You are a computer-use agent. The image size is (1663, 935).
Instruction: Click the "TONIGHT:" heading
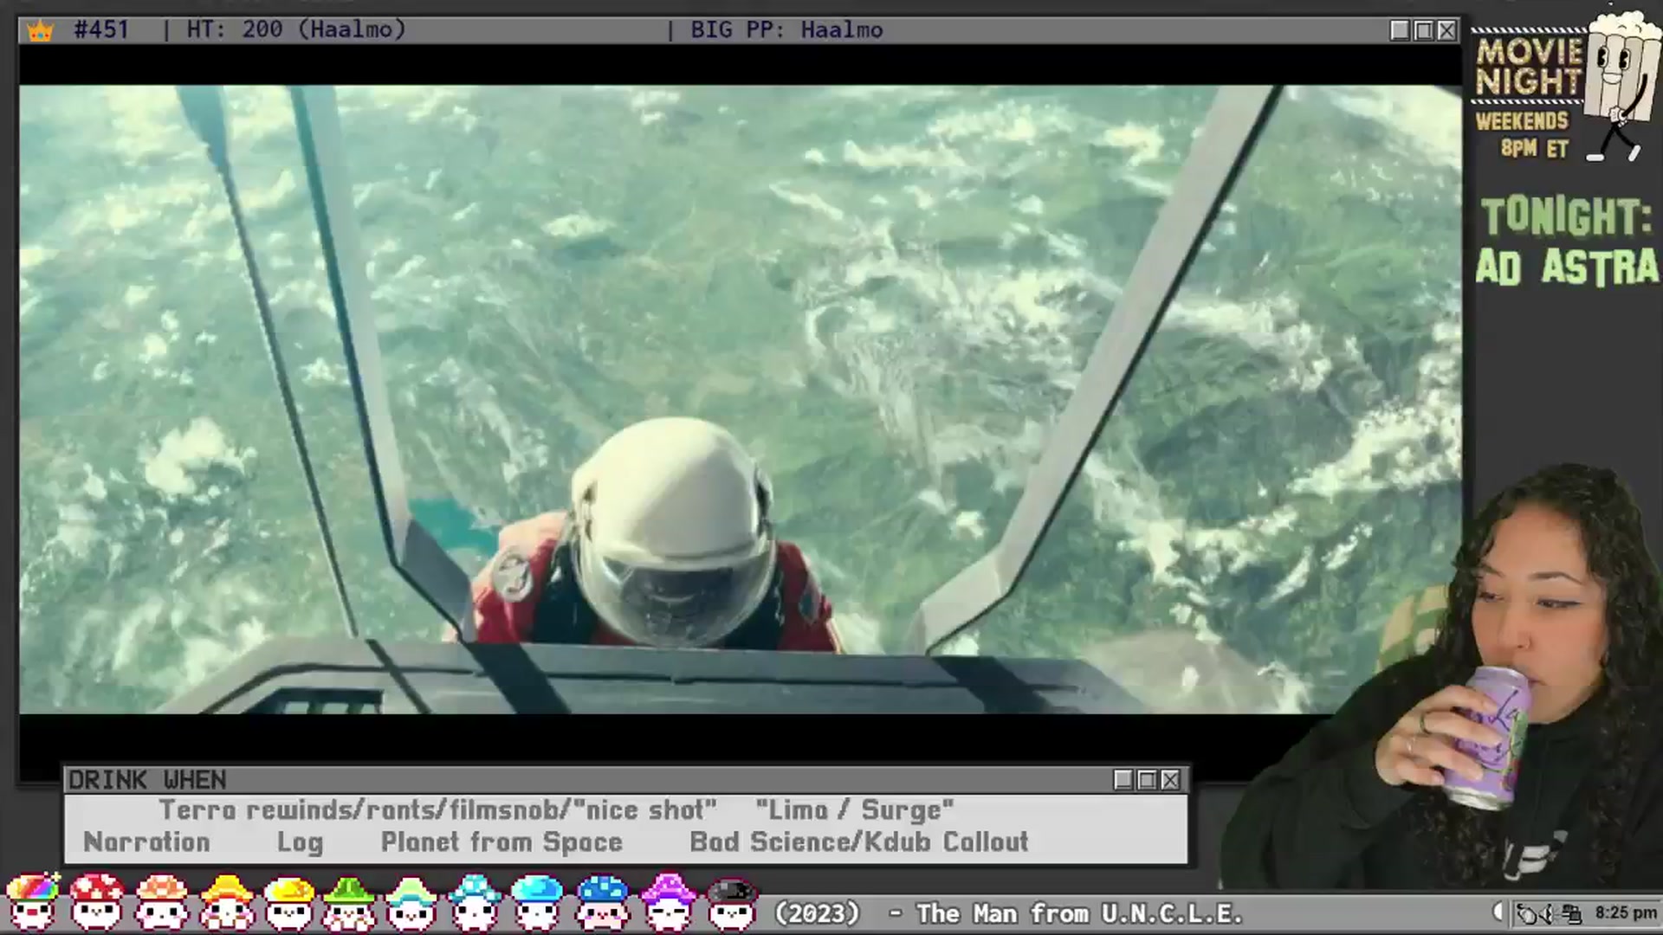1566,216
